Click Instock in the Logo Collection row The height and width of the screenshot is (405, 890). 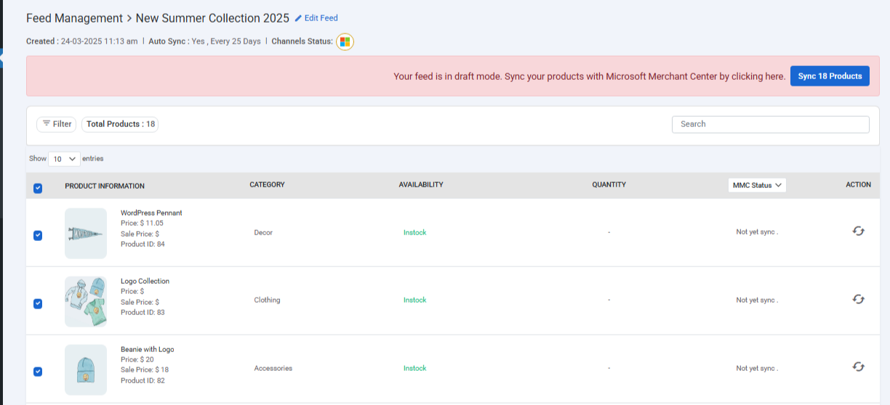[x=415, y=300]
